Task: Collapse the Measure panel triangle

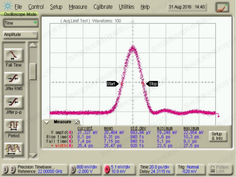Action: [47, 122]
